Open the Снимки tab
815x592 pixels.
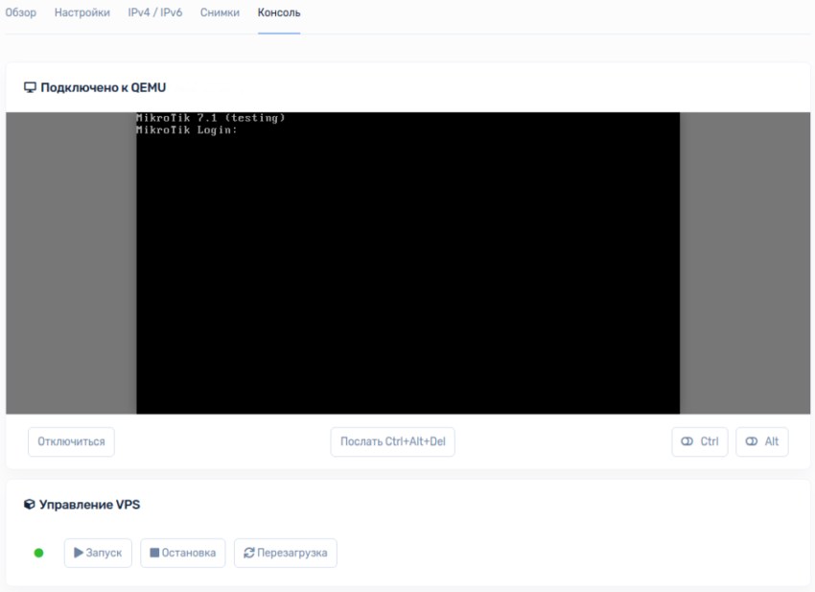(x=220, y=13)
